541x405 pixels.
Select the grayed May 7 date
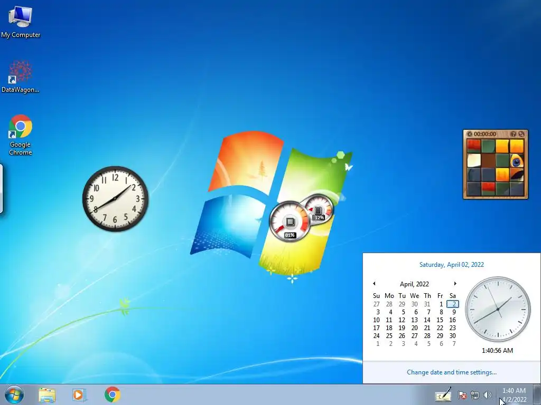pos(453,344)
